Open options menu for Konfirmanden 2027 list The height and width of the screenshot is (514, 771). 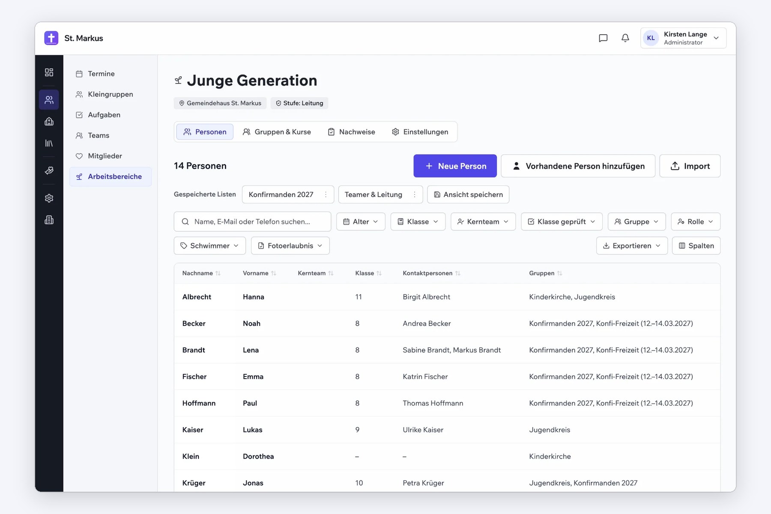[326, 194]
